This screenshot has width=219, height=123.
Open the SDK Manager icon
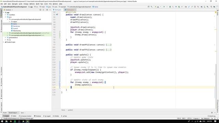click(x=208, y=7)
